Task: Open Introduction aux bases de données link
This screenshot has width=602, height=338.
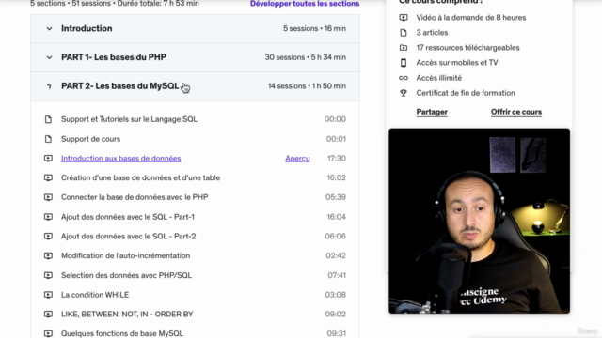Action: point(121,159)
